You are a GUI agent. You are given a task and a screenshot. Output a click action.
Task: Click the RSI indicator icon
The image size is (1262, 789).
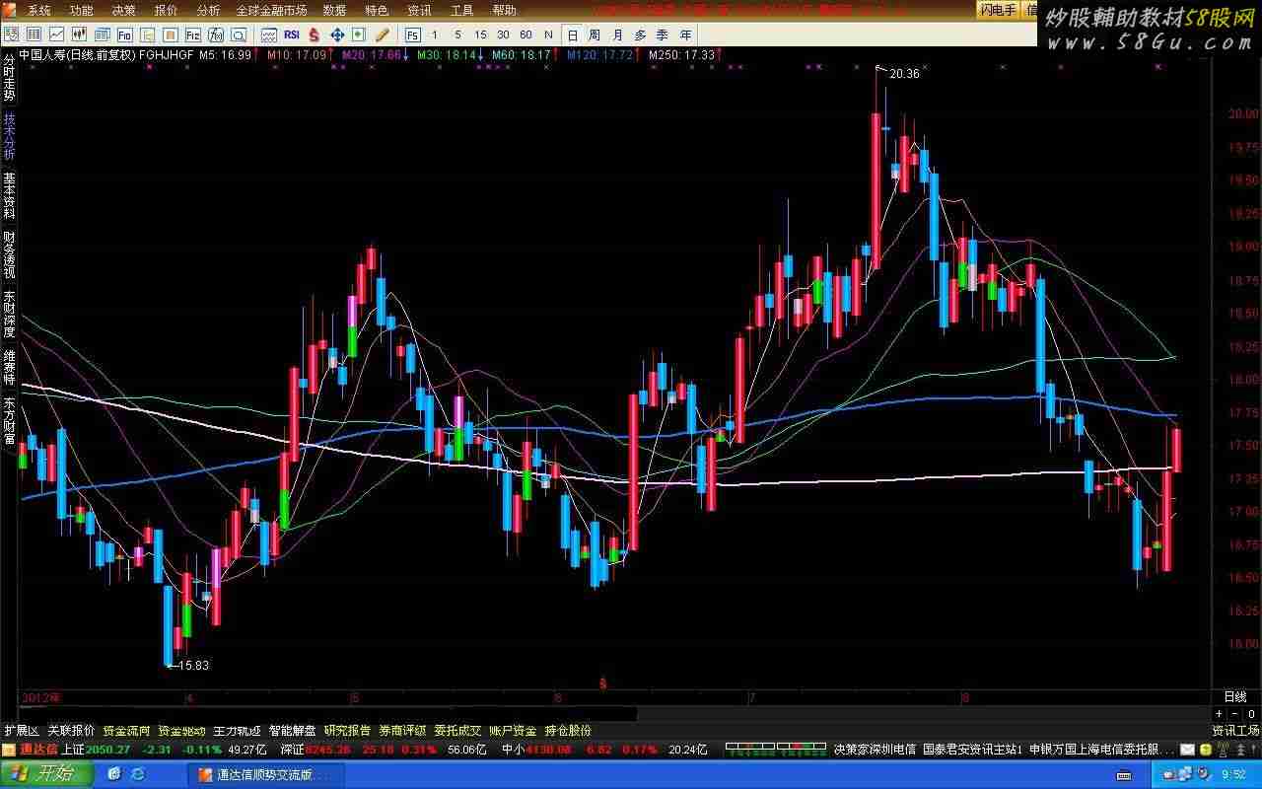pyautogui.click(x=292, y=35)
